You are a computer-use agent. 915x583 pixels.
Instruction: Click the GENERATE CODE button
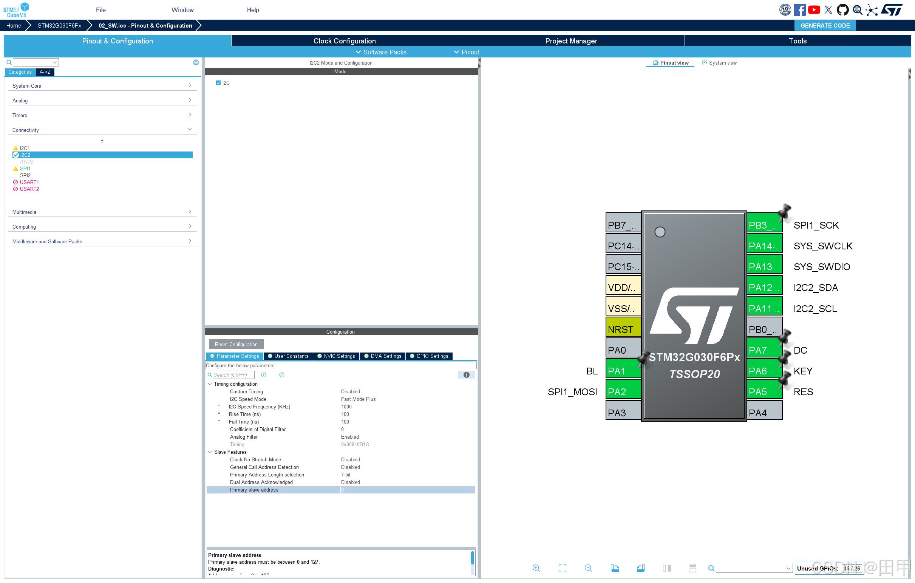pos(825,25)
